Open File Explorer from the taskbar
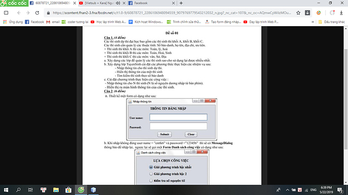348x195 pixels. pyautogui.click(x=56, y=190)
